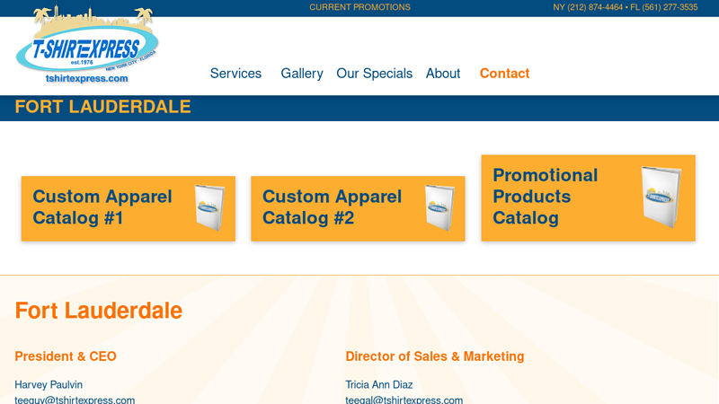This screenshot has height=404, width=719.
Task: Select About in the navigation bar
Action: (443, 74)
